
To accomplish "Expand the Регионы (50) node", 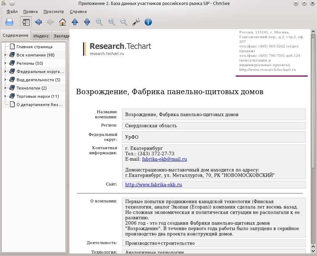I will [x=5, y=63].
